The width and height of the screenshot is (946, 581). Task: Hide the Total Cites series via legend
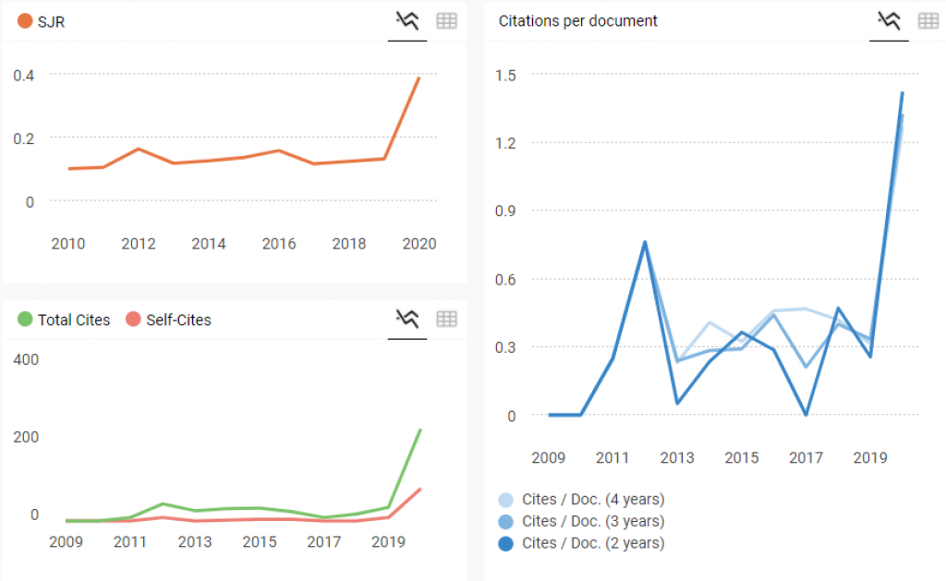pyautogui.click(x=64, y=321)
